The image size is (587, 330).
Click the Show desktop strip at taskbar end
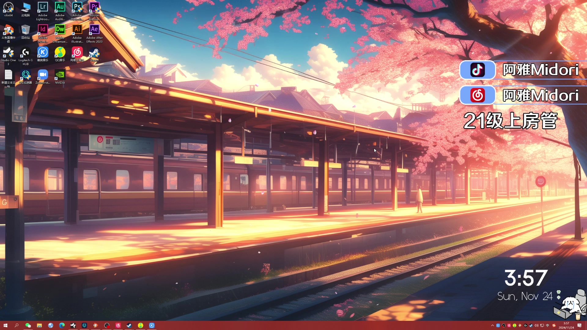(586, 325)
